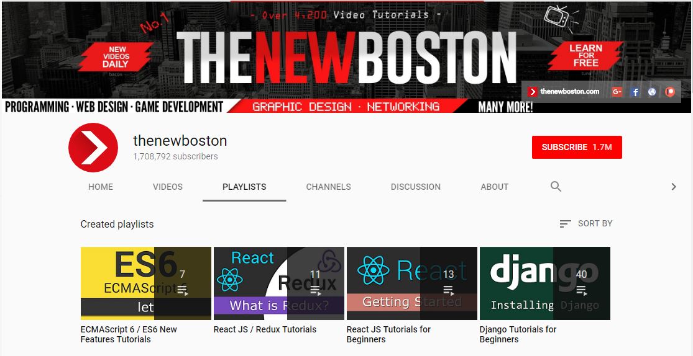This screenshot has height=356, width=693.
Task: Open the CHANNELS tab
Action: tap(328, 187)
